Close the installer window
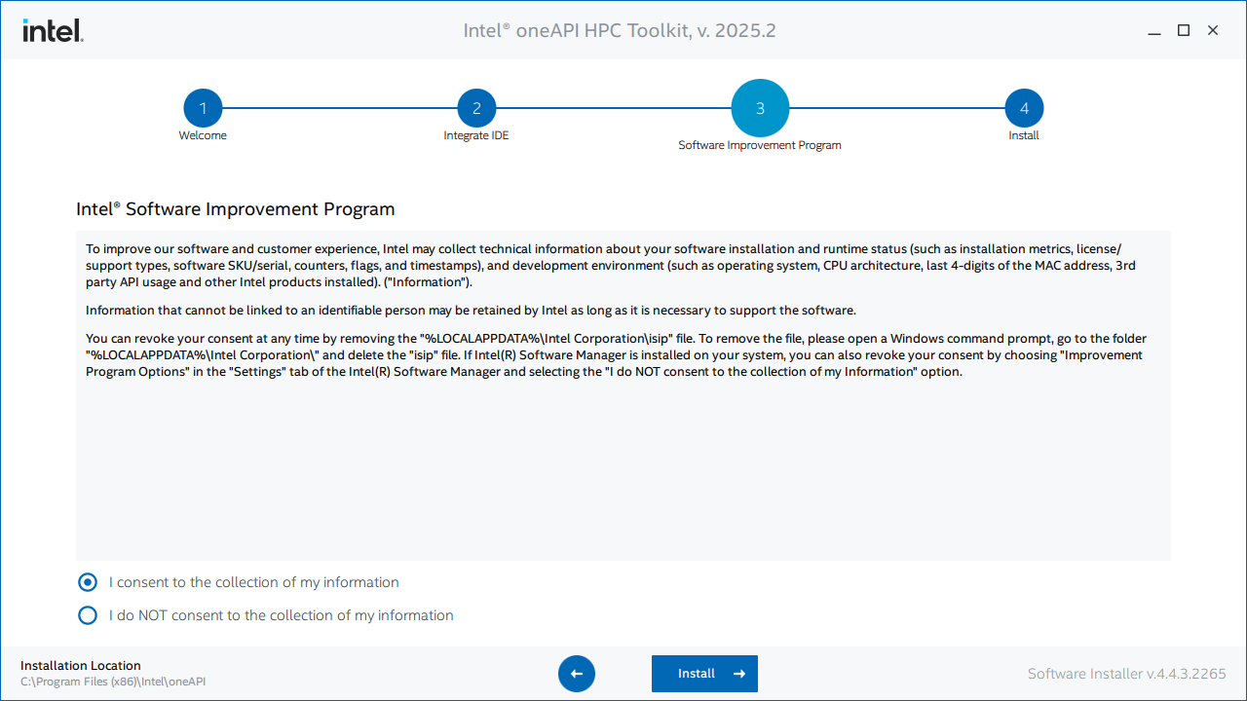The height and width of the screenshot is (701, 1247). (1213, 30)
